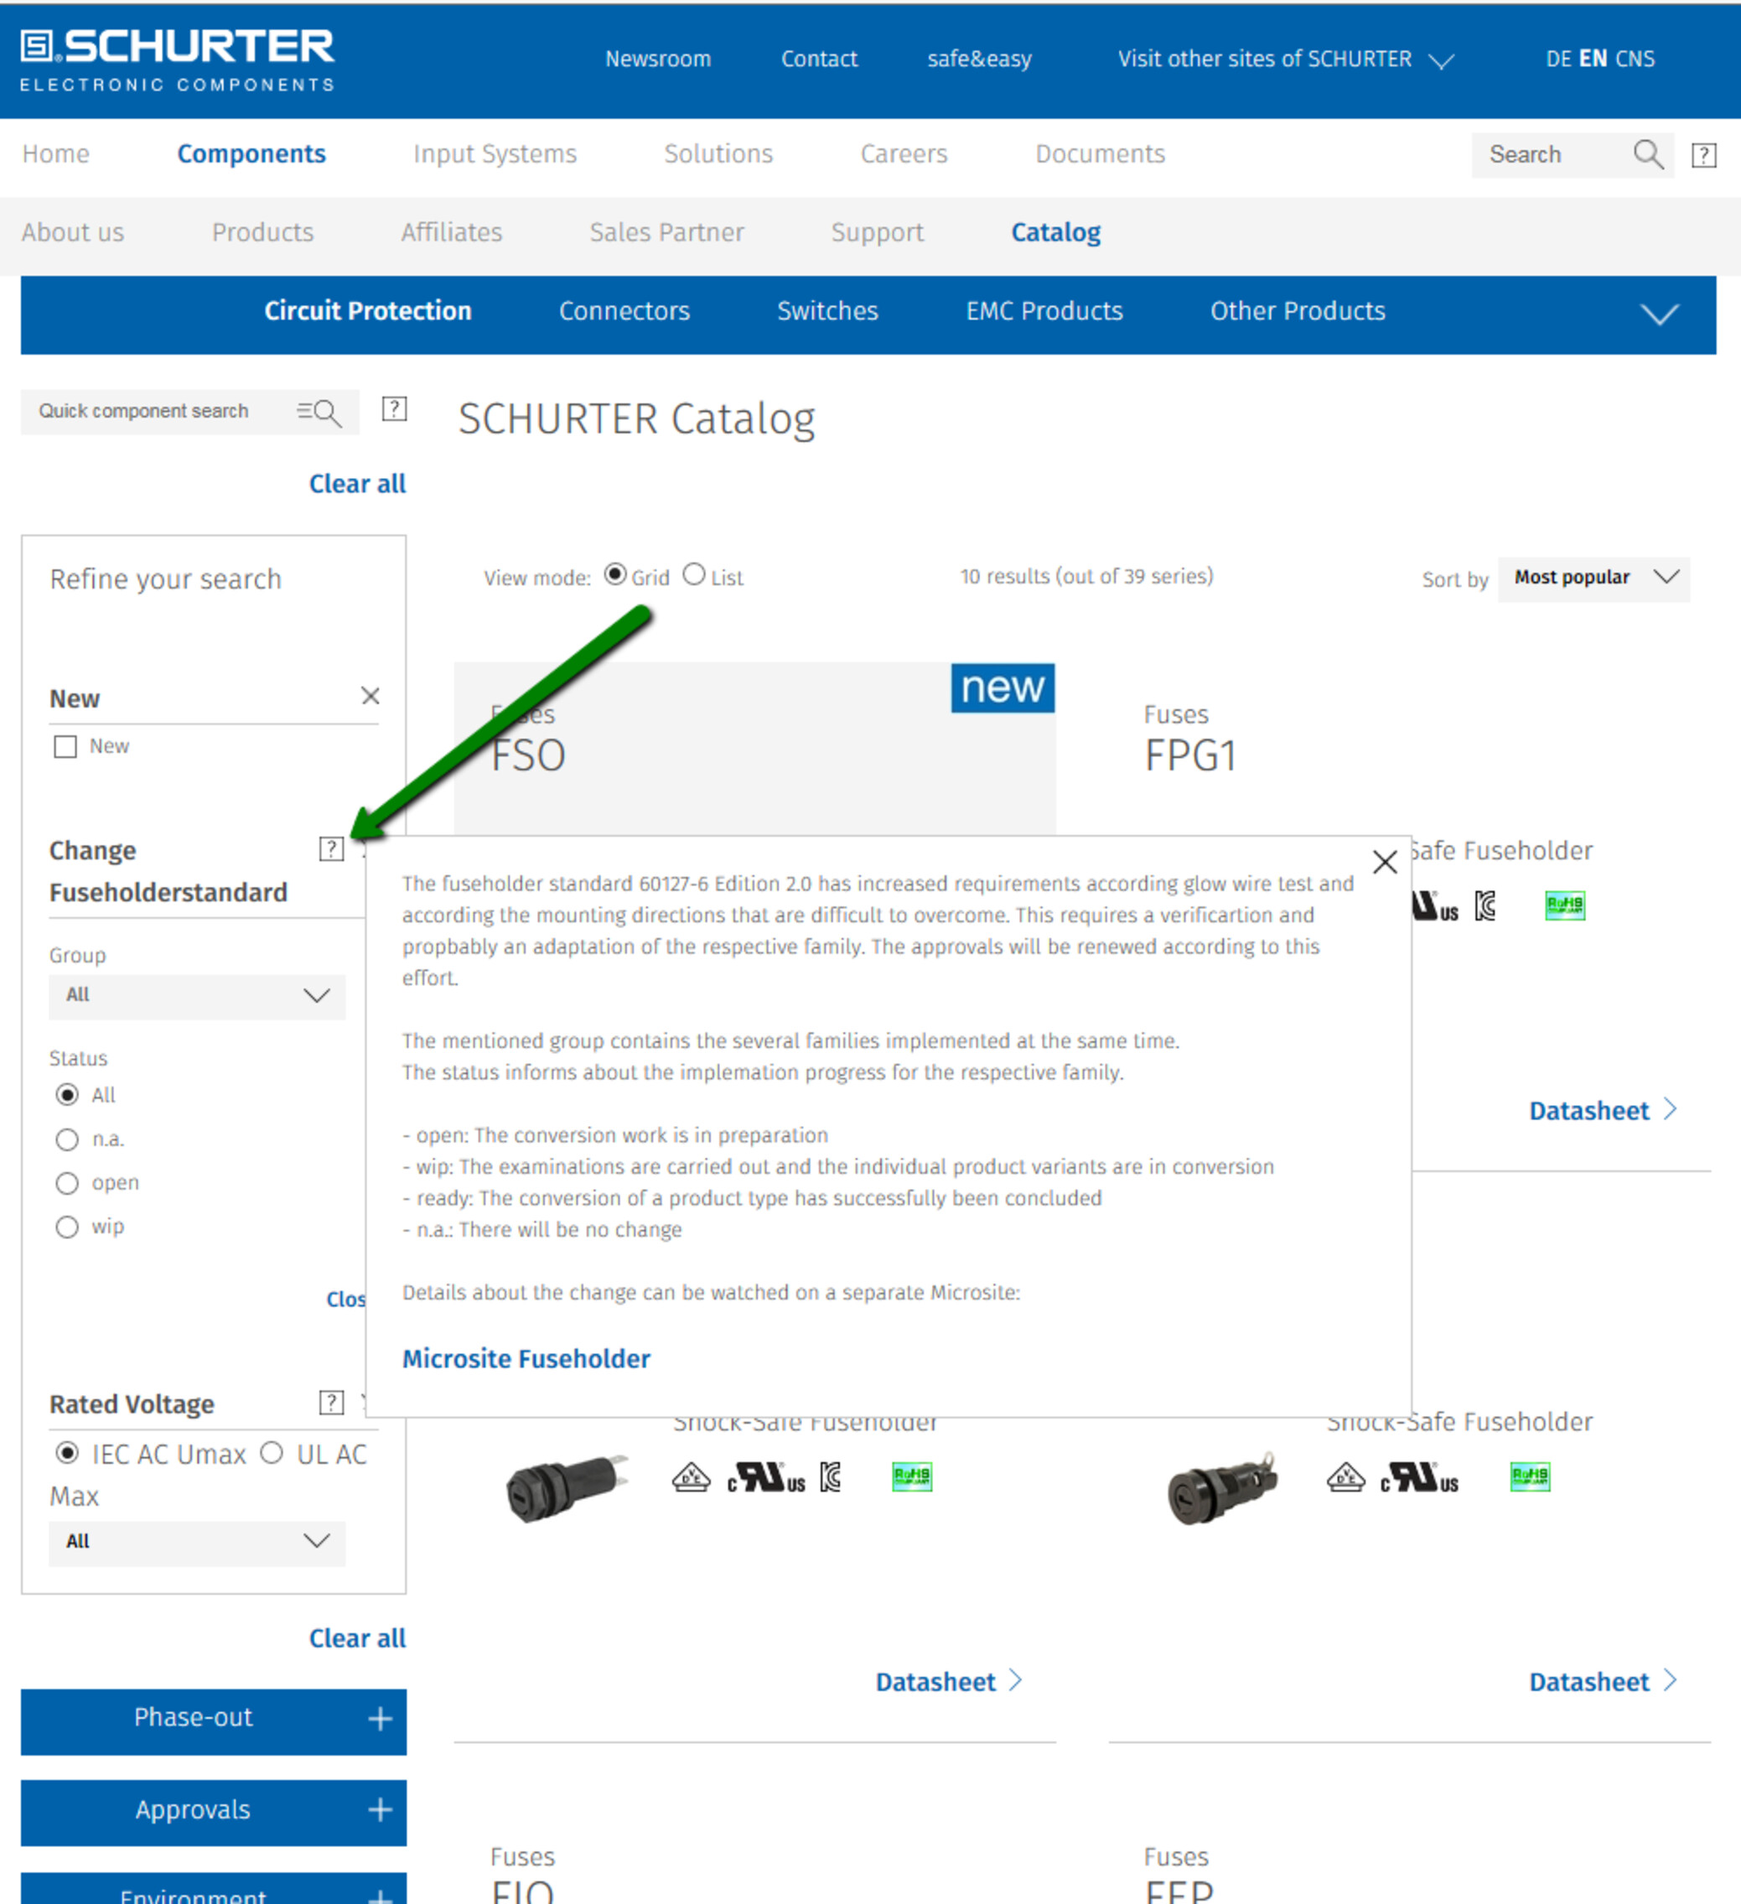Open help icon next to quick component search

(394, 409)
